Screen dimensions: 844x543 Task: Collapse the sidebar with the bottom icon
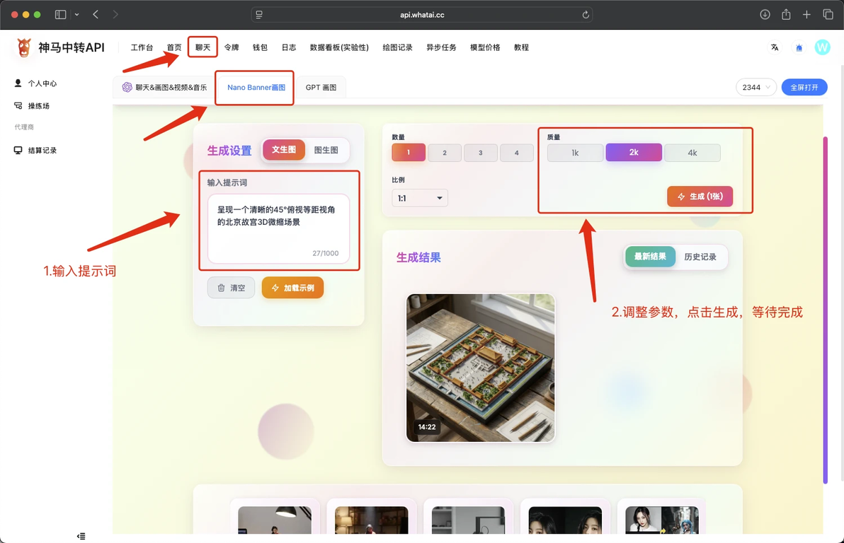(x=81, y=536)
